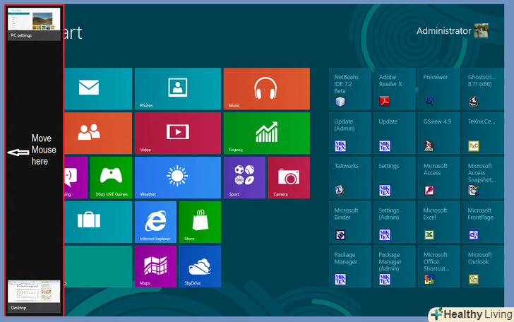Play the Video tile

point(177,133)
